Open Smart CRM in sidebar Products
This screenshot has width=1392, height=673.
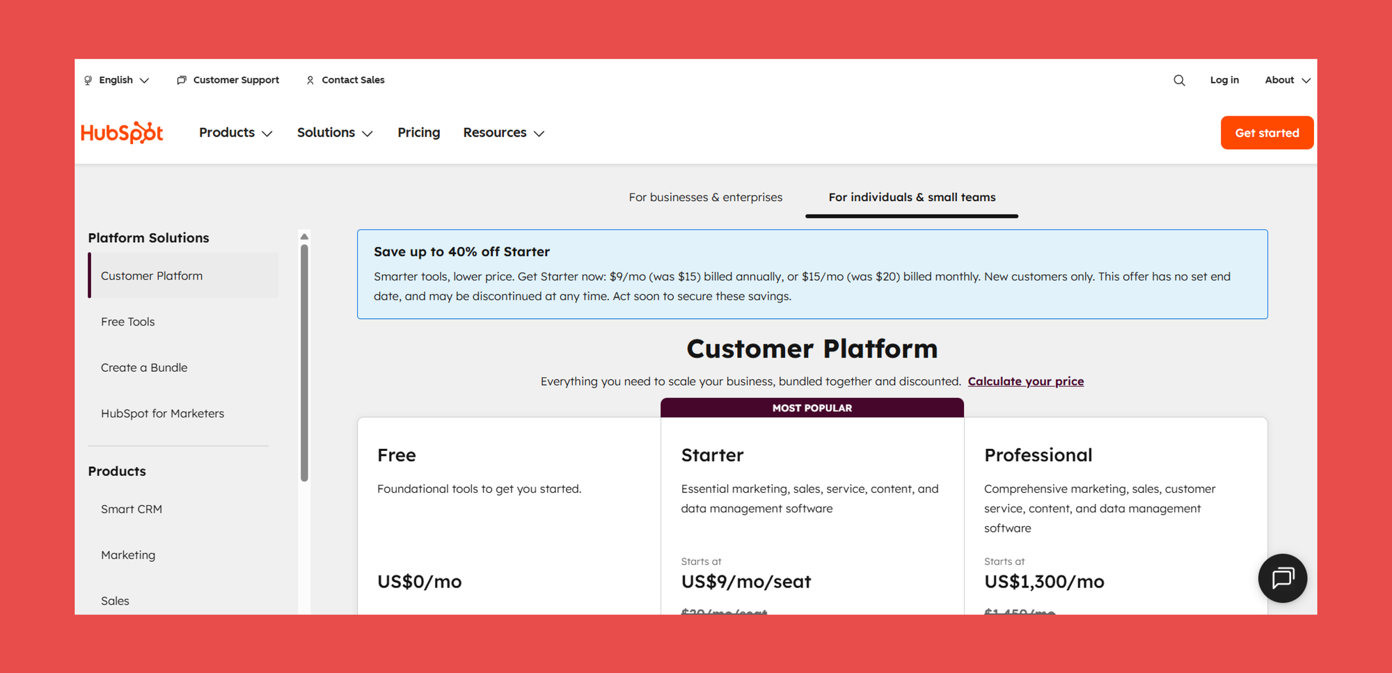click(x=132, y=509)
